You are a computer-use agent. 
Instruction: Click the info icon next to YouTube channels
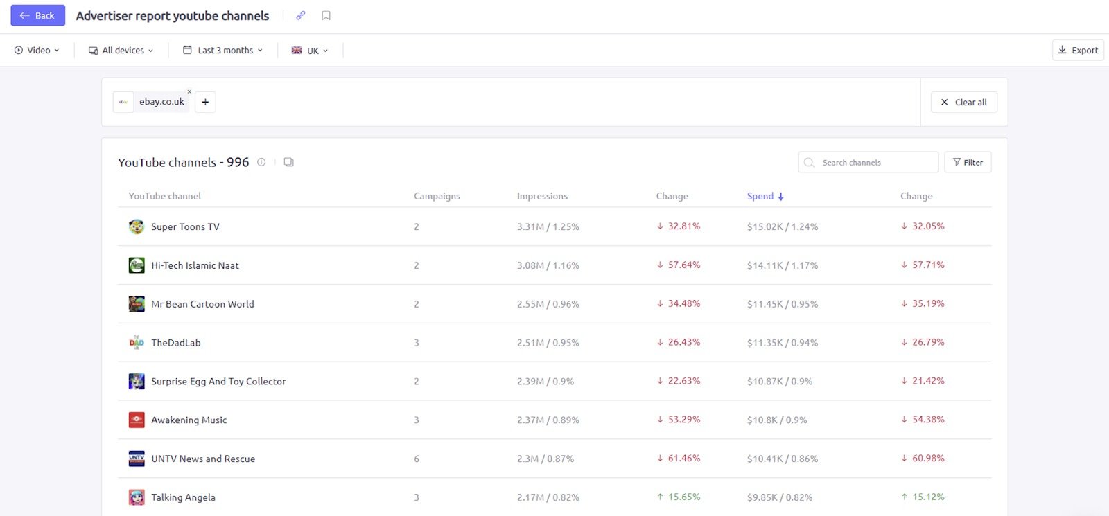click(x=261, y=162)
